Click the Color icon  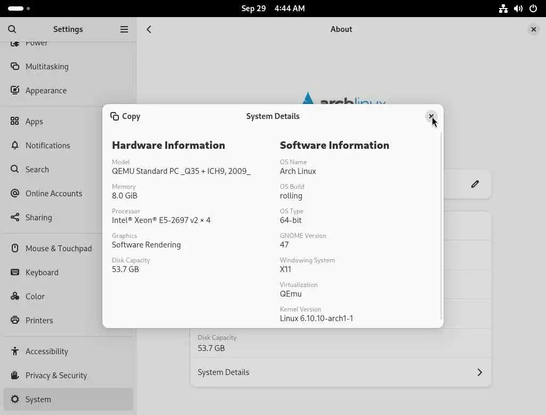click(14, 296)
